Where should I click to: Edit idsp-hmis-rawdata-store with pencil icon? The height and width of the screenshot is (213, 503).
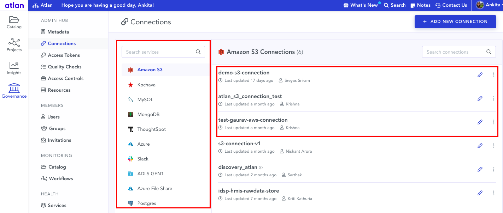(480, 193)
